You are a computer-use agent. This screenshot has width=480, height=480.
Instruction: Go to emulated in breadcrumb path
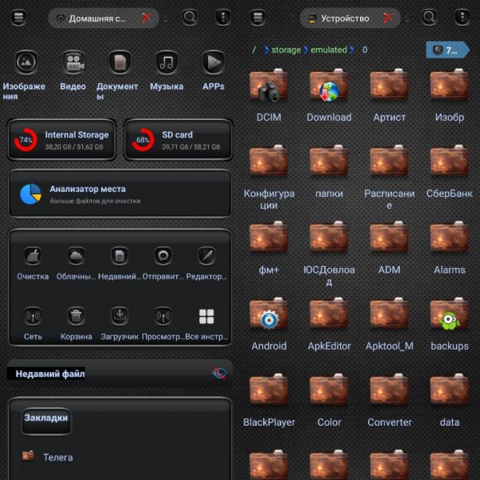point(329,50)
